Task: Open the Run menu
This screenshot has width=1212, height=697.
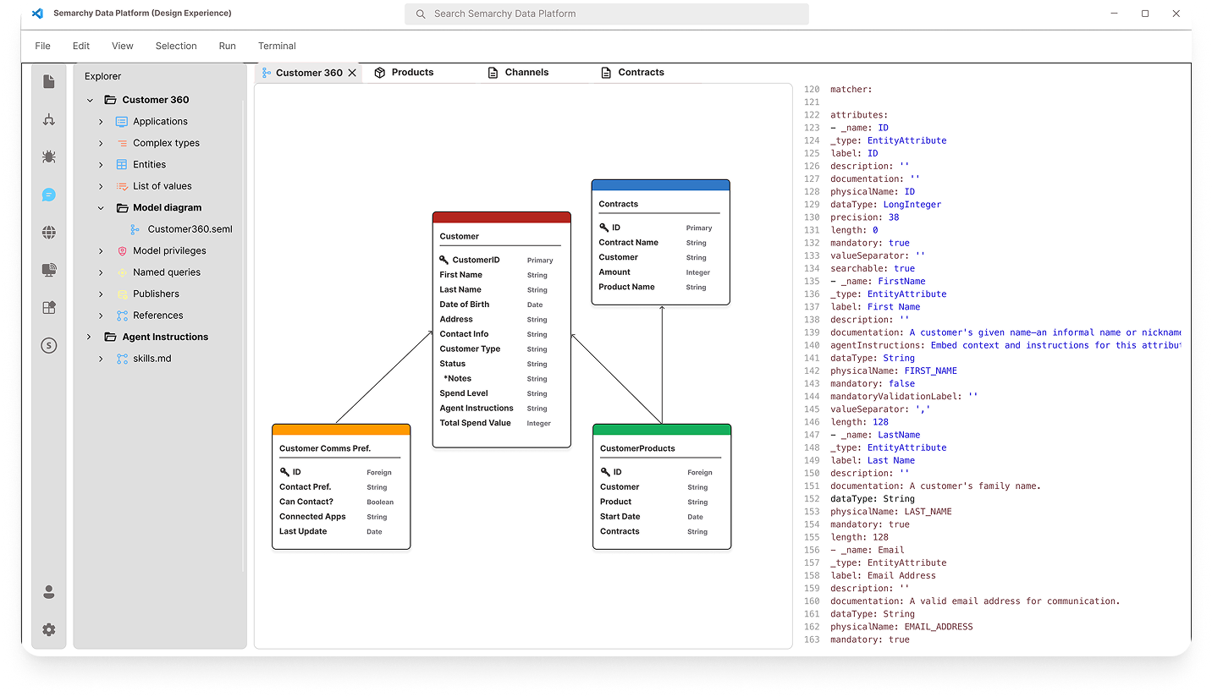Action: point(228,46)
